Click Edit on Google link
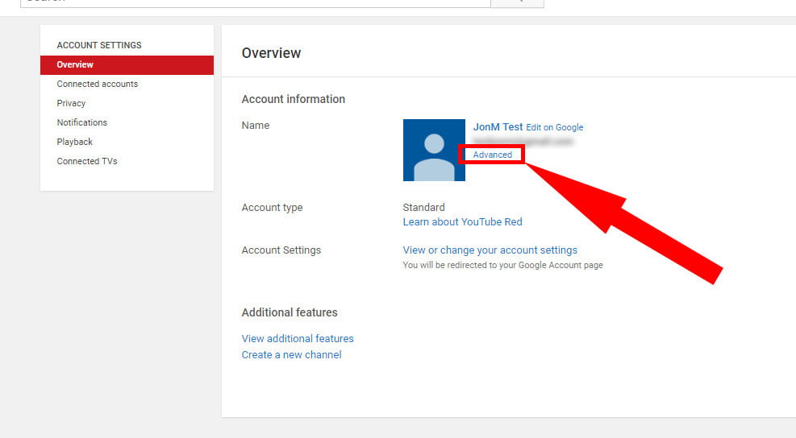This screenshot has width=796, height=438. click(554, 128)
